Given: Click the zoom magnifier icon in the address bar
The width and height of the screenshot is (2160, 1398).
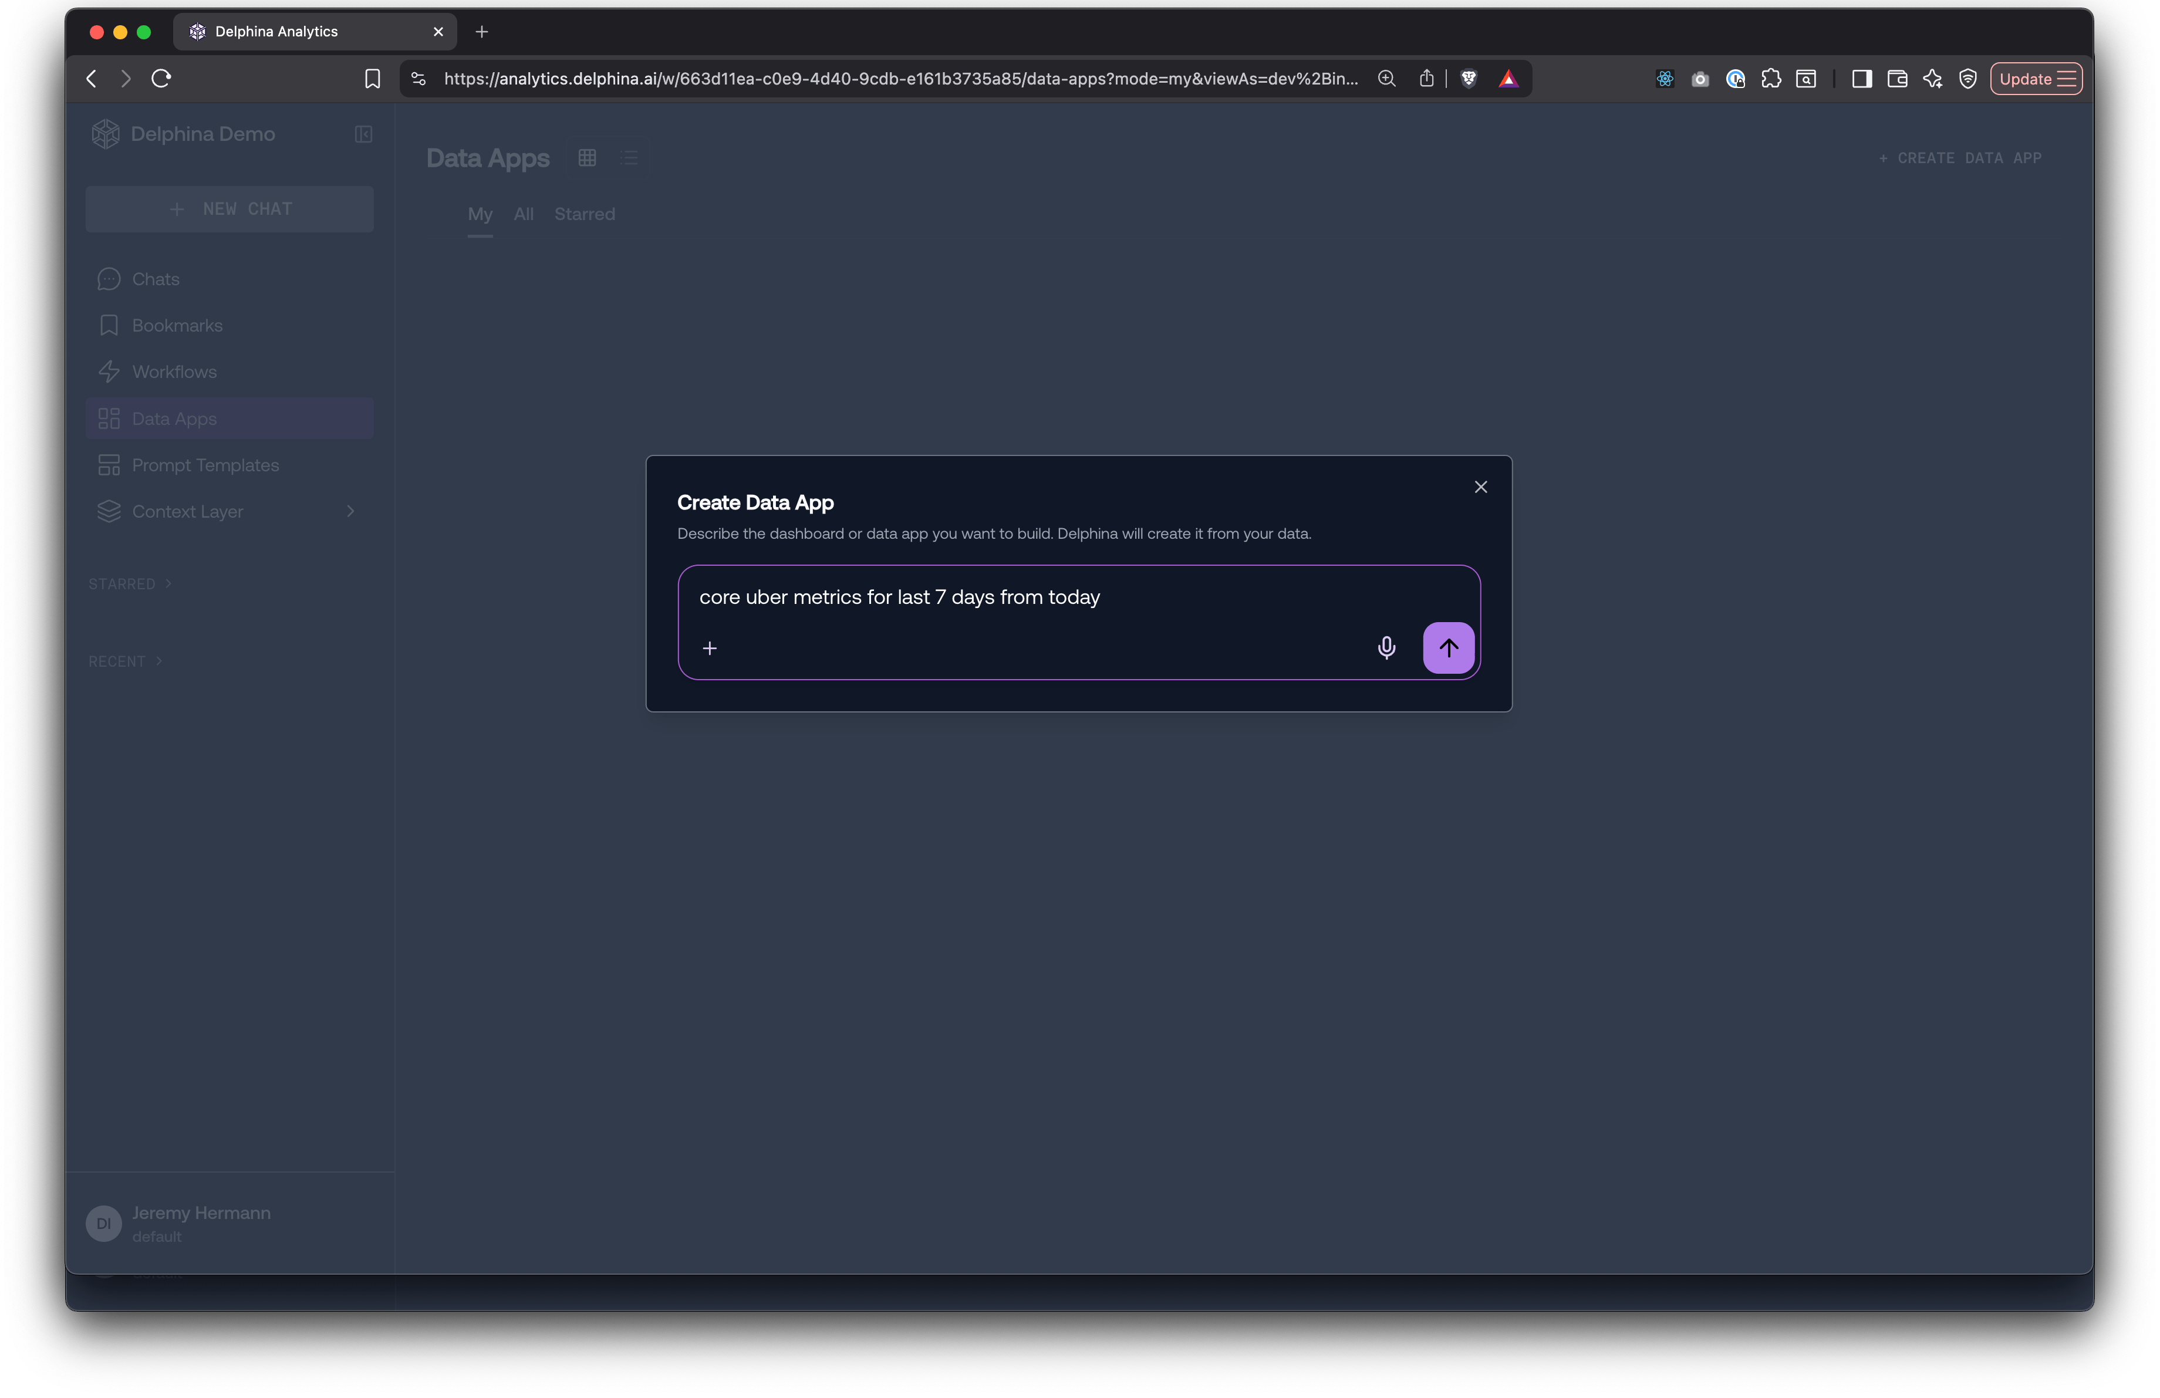Looking at the screenshot, I should click(x=1386, y=79).
